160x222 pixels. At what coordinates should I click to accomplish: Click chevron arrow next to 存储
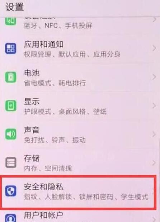tap(154, 163)
